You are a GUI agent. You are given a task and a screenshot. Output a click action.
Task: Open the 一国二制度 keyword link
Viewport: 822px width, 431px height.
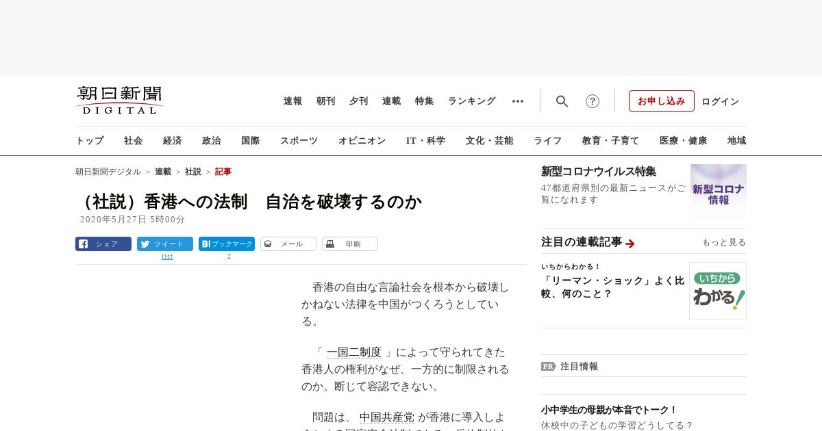click(x=354, y=352)
